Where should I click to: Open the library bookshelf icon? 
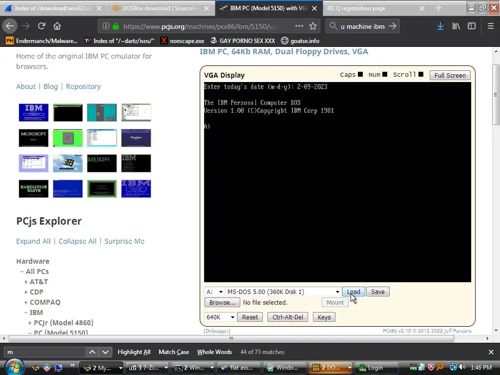[x=456, y=26]
